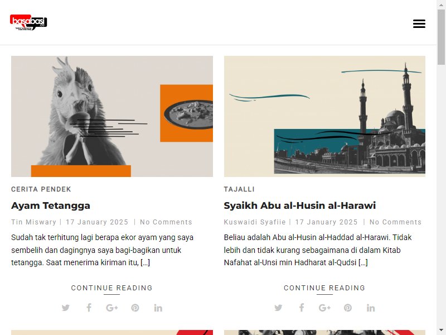This screenshot has height=335, width=446.
Task: Open Syaikh Abu al-Husin al-Harawi title
Action: click(300, 205)
